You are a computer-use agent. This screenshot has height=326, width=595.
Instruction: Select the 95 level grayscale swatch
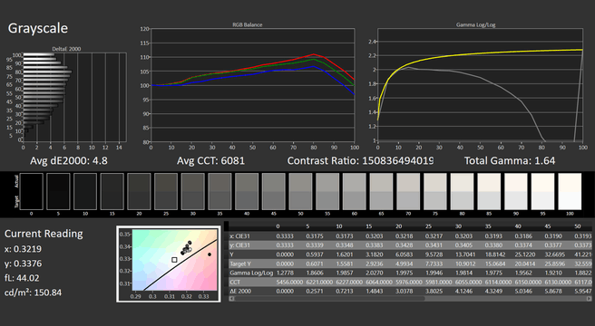(x=543, y=191)
